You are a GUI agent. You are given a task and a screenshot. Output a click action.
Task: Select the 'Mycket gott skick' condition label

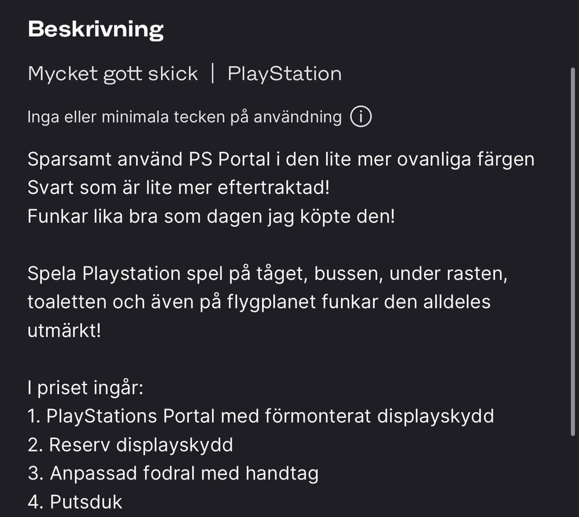(113, 74)
